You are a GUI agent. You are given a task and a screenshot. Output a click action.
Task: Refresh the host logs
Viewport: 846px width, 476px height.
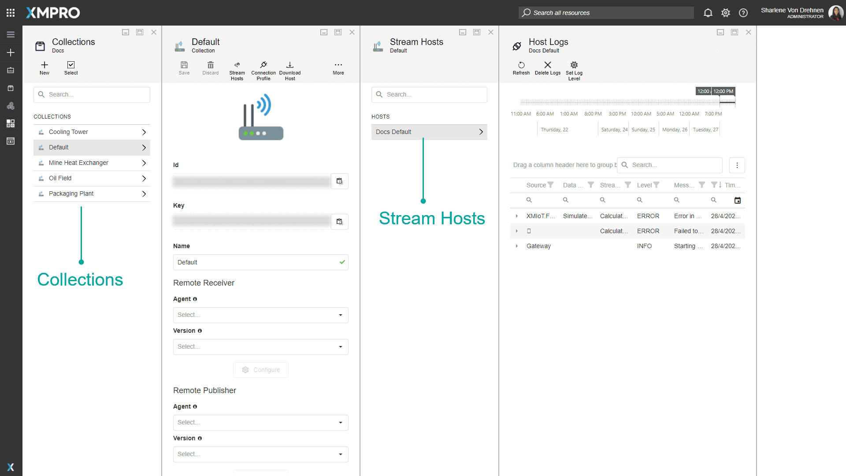[521, 65]
